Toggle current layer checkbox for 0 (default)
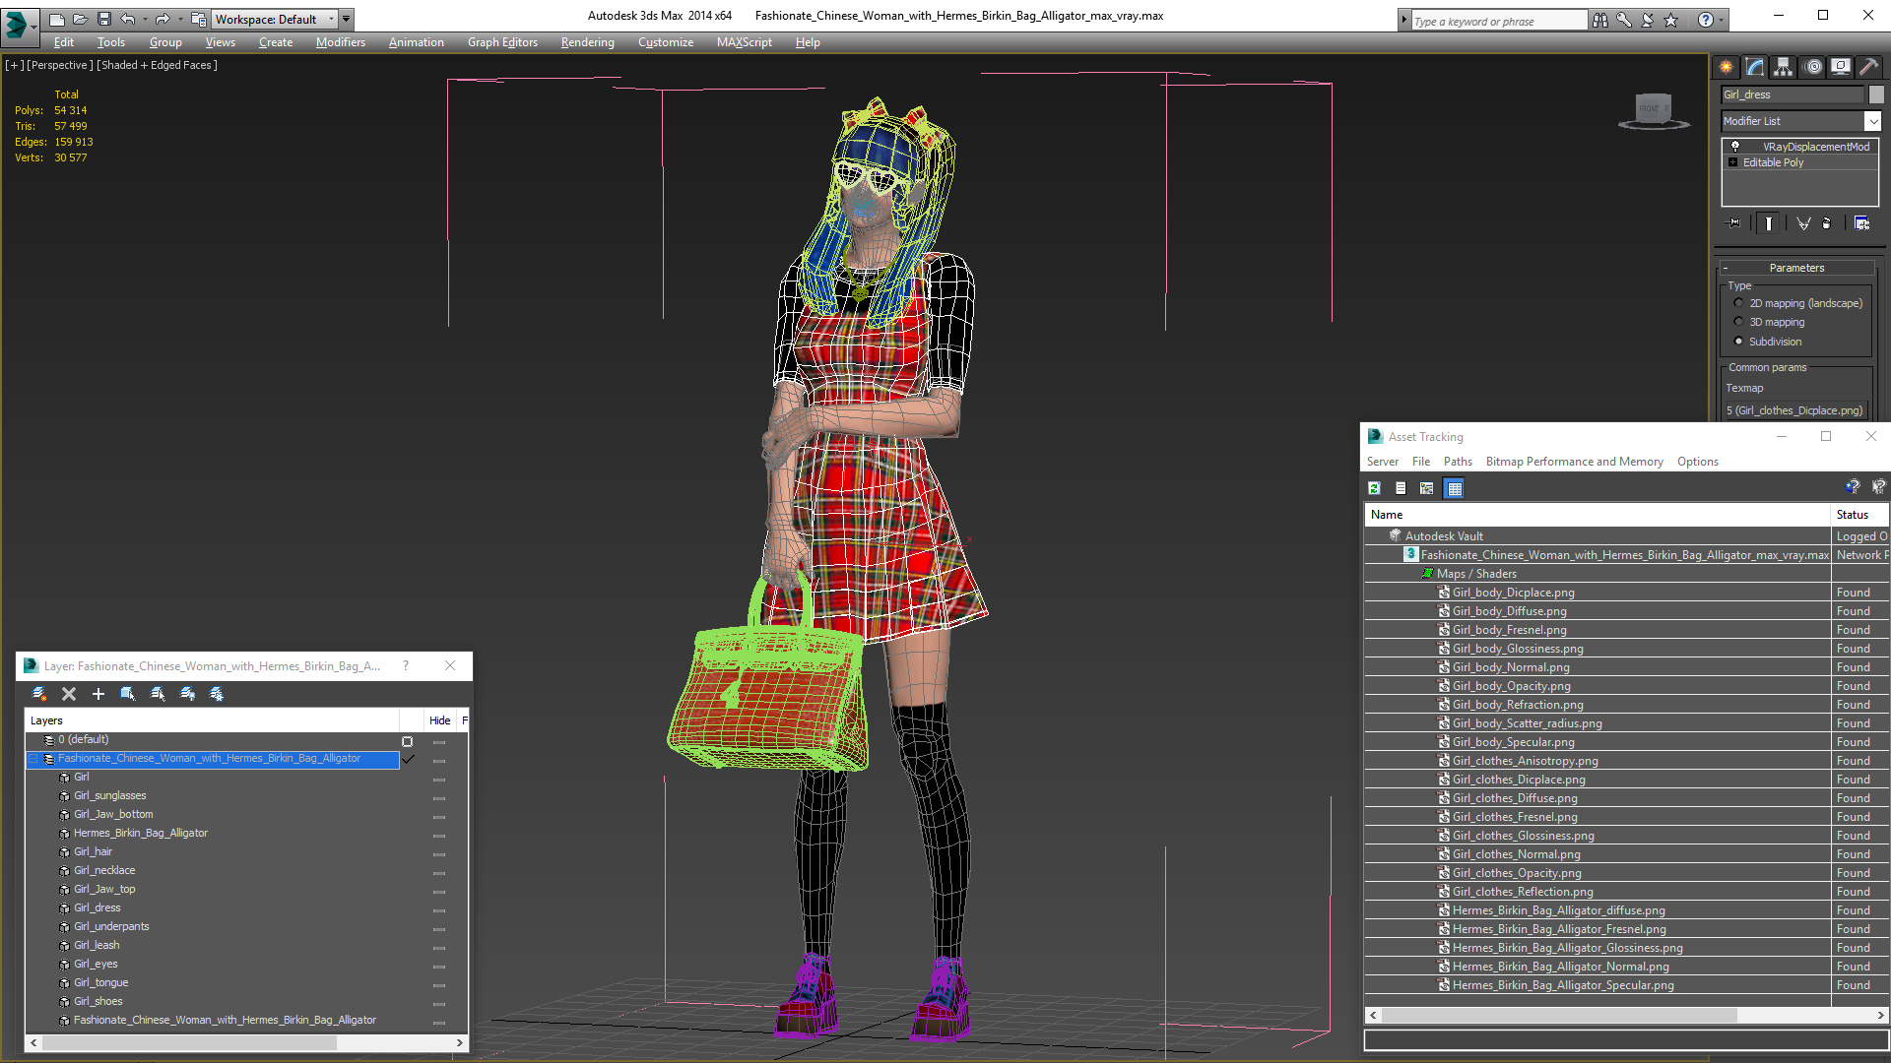The image size is (1891, 1063). 407,741
